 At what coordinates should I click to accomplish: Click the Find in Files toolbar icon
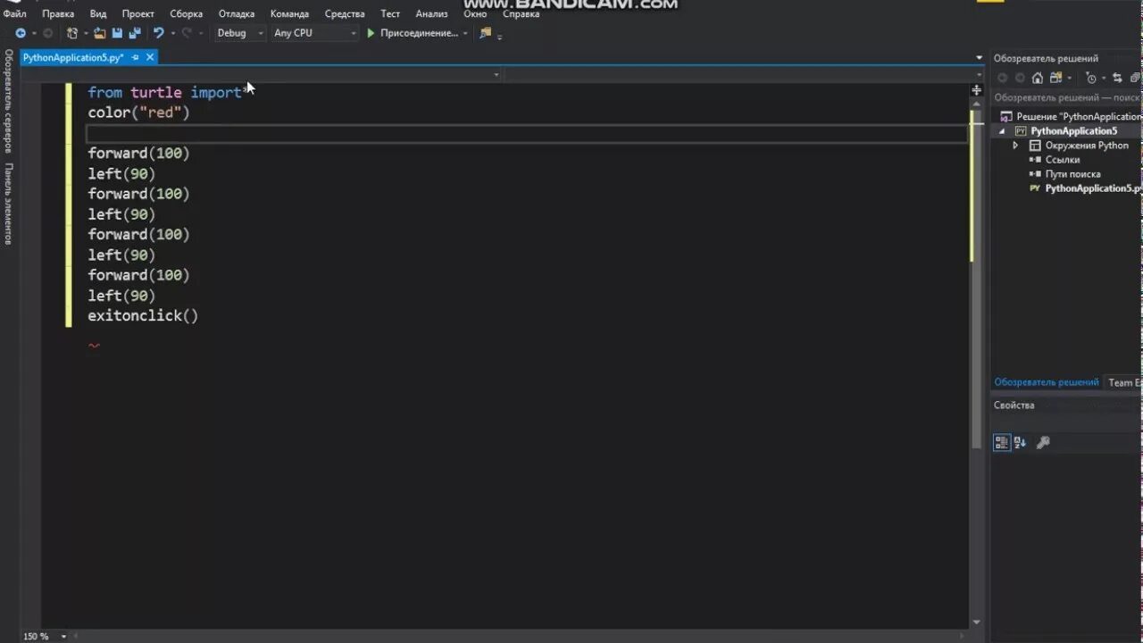click(x=485, y=33)
